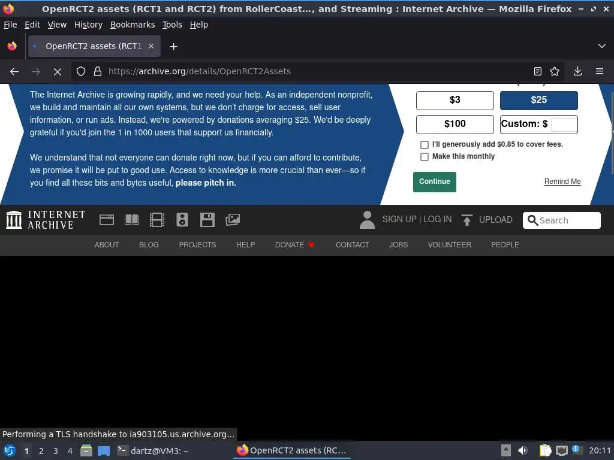The image size is (614, 460).
Task: Open the Archive texts book icon
Action: 131,220
